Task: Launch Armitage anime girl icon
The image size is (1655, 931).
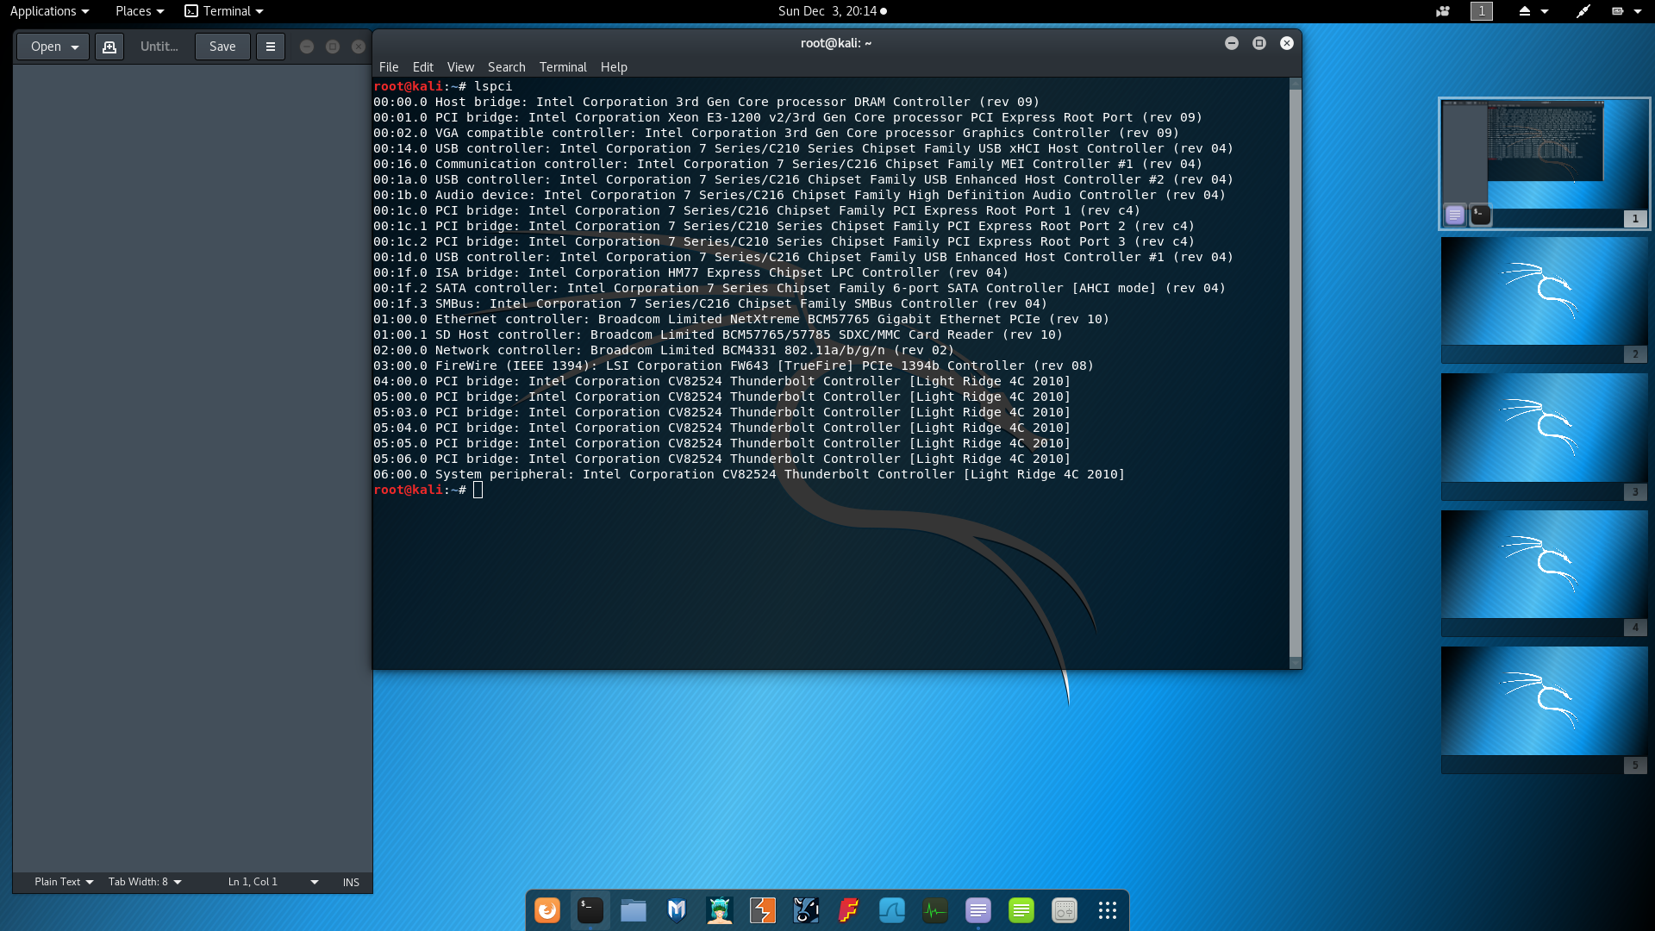Action: (x=720, y=910)
